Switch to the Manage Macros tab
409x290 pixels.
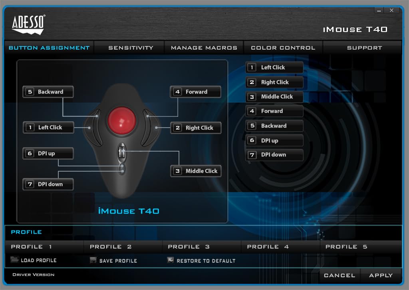click(x=204, y=48)
